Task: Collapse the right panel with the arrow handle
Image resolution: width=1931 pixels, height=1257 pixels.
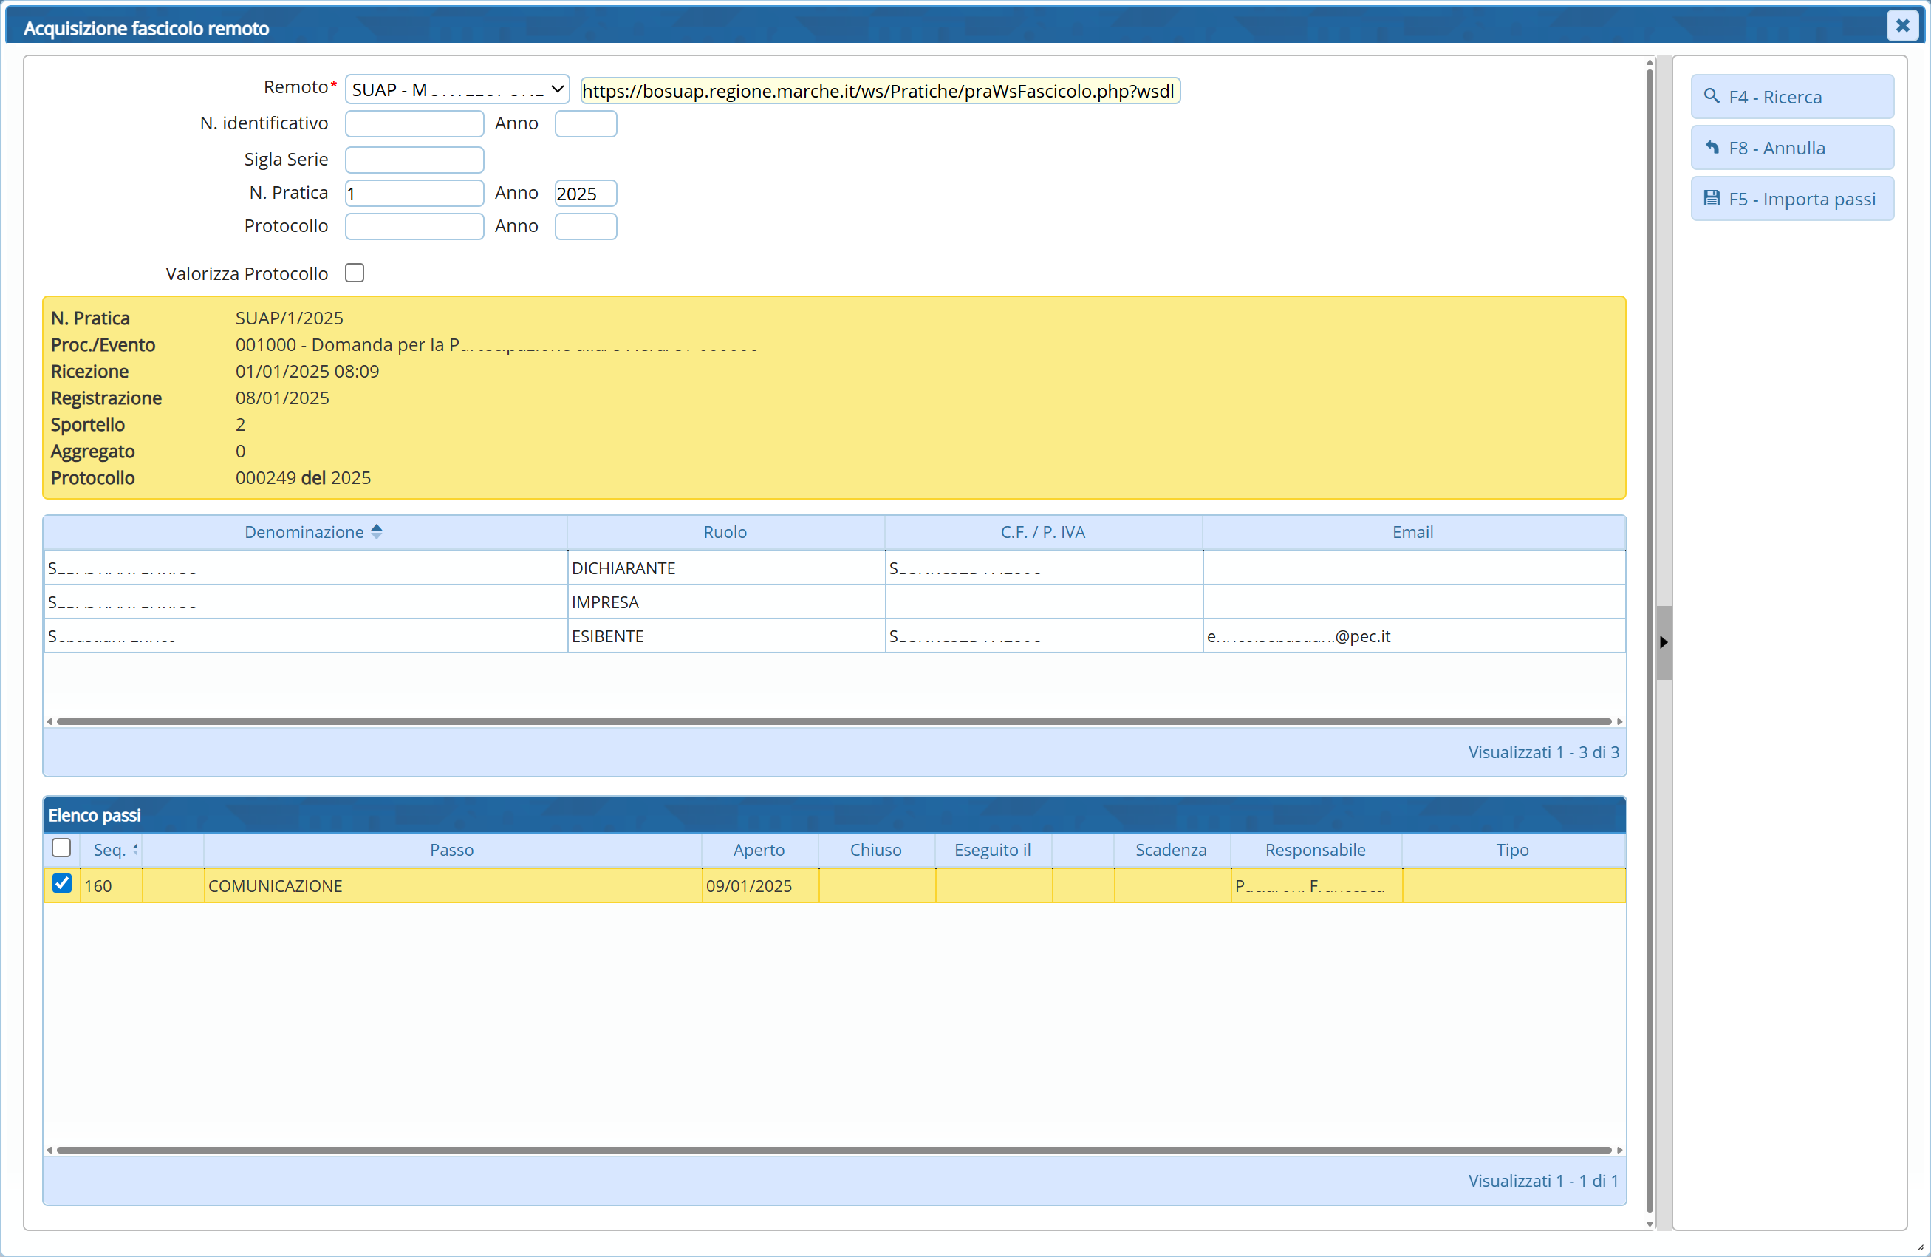Action: (1664, 642)
